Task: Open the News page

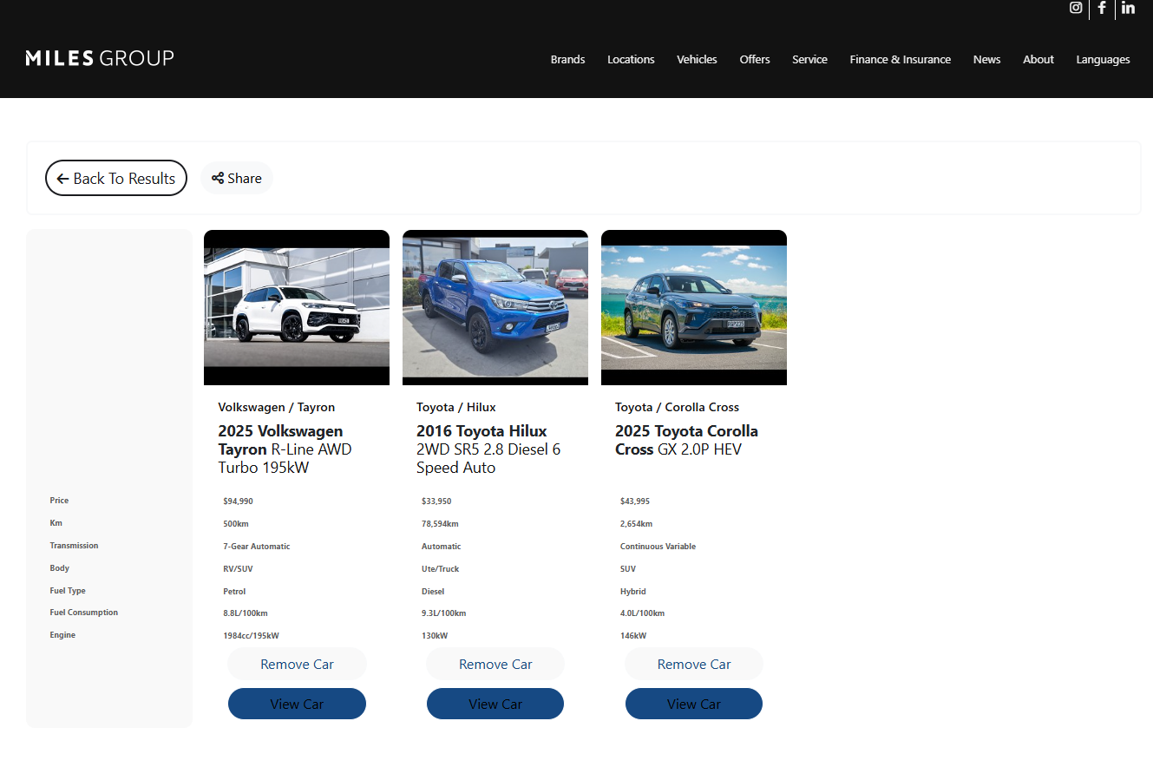Action: [986, 59]
